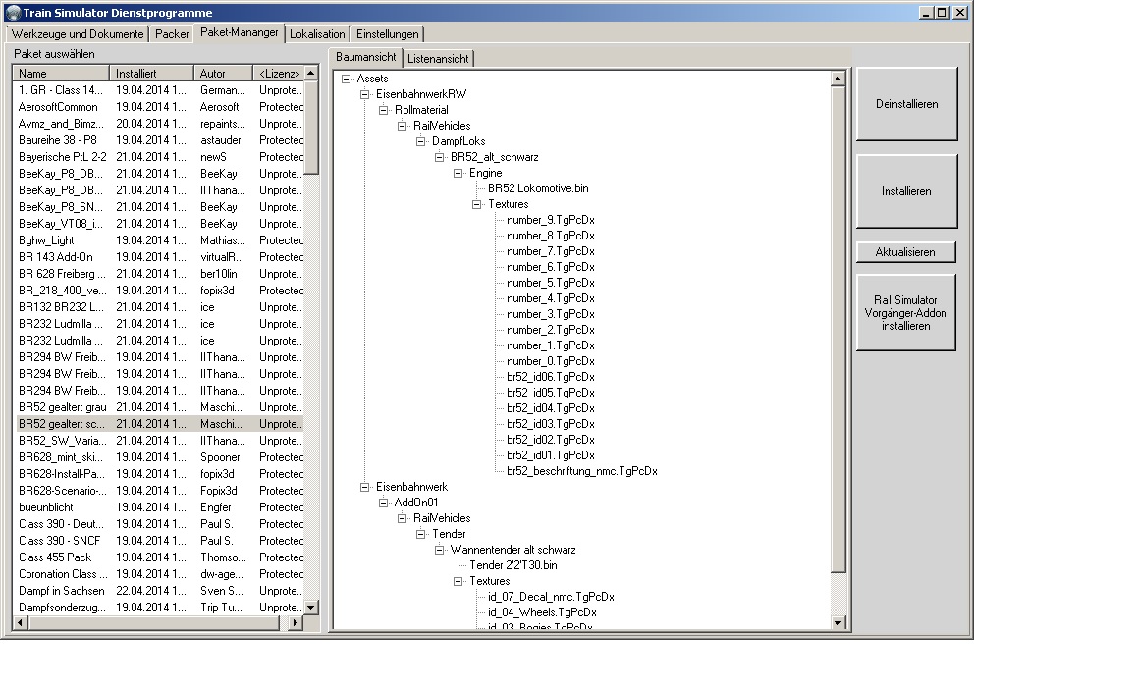Select the Bayerische PtL 2-2 package
1132x690 pixels.
[x=160, y=157]
